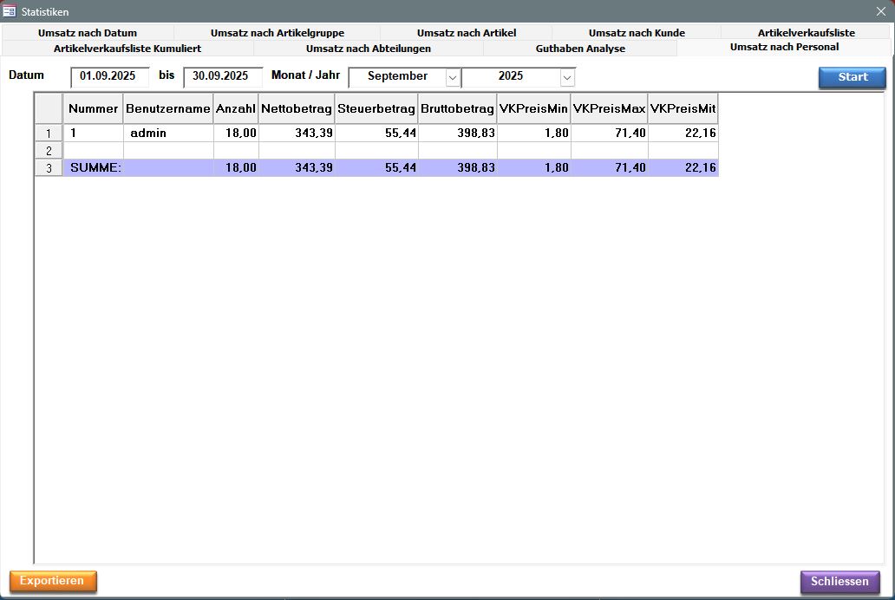The image size is (895, 600).
Task: Click the orange Exportieren button
Action: click(53, 581)
